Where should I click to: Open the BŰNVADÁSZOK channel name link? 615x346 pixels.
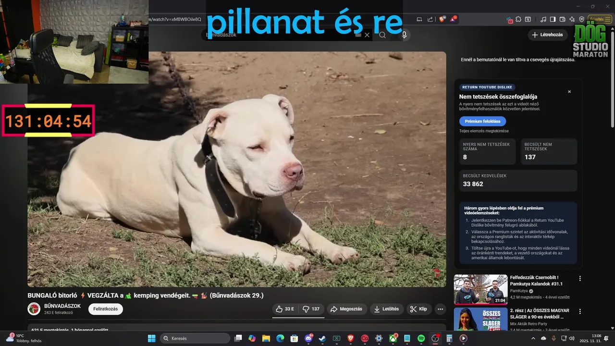62,306
